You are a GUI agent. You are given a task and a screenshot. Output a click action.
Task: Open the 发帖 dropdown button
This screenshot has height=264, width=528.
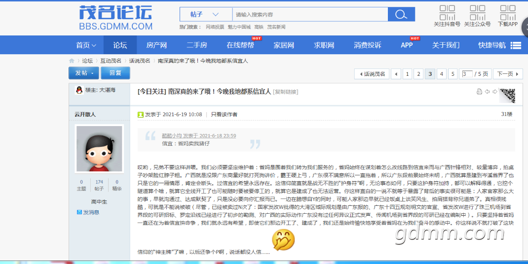pyautogui.click(x=84, y=73)
